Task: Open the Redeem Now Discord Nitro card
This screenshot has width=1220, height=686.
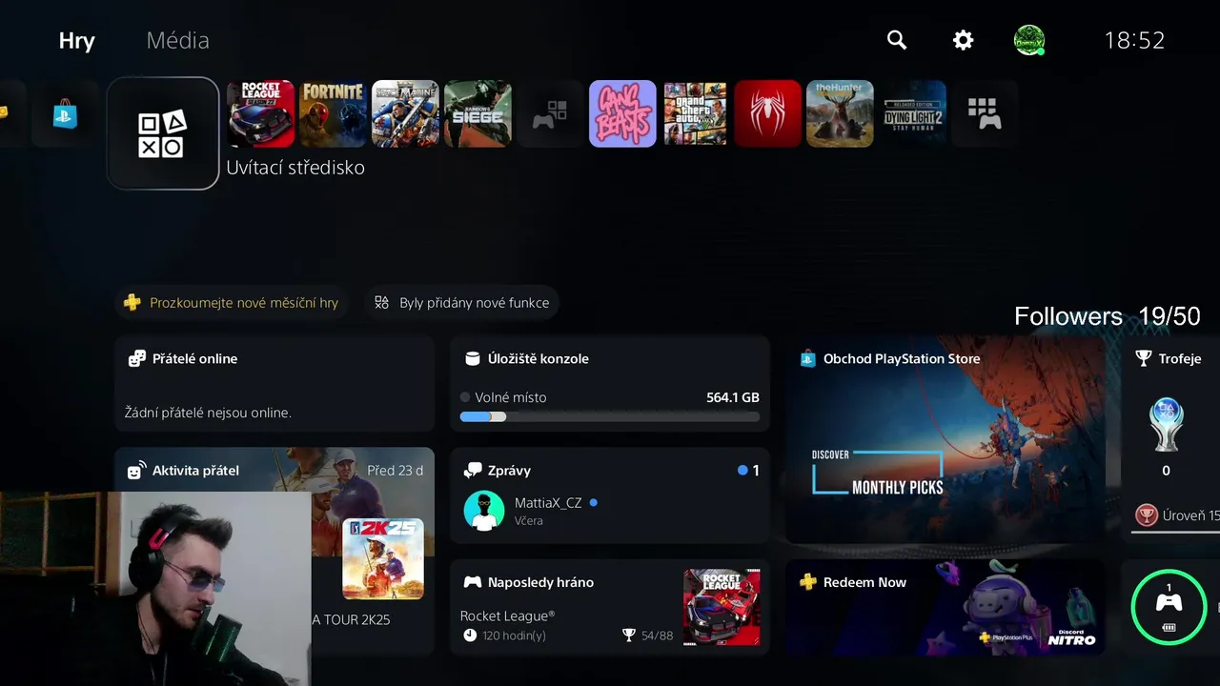Action: point(945,608)
